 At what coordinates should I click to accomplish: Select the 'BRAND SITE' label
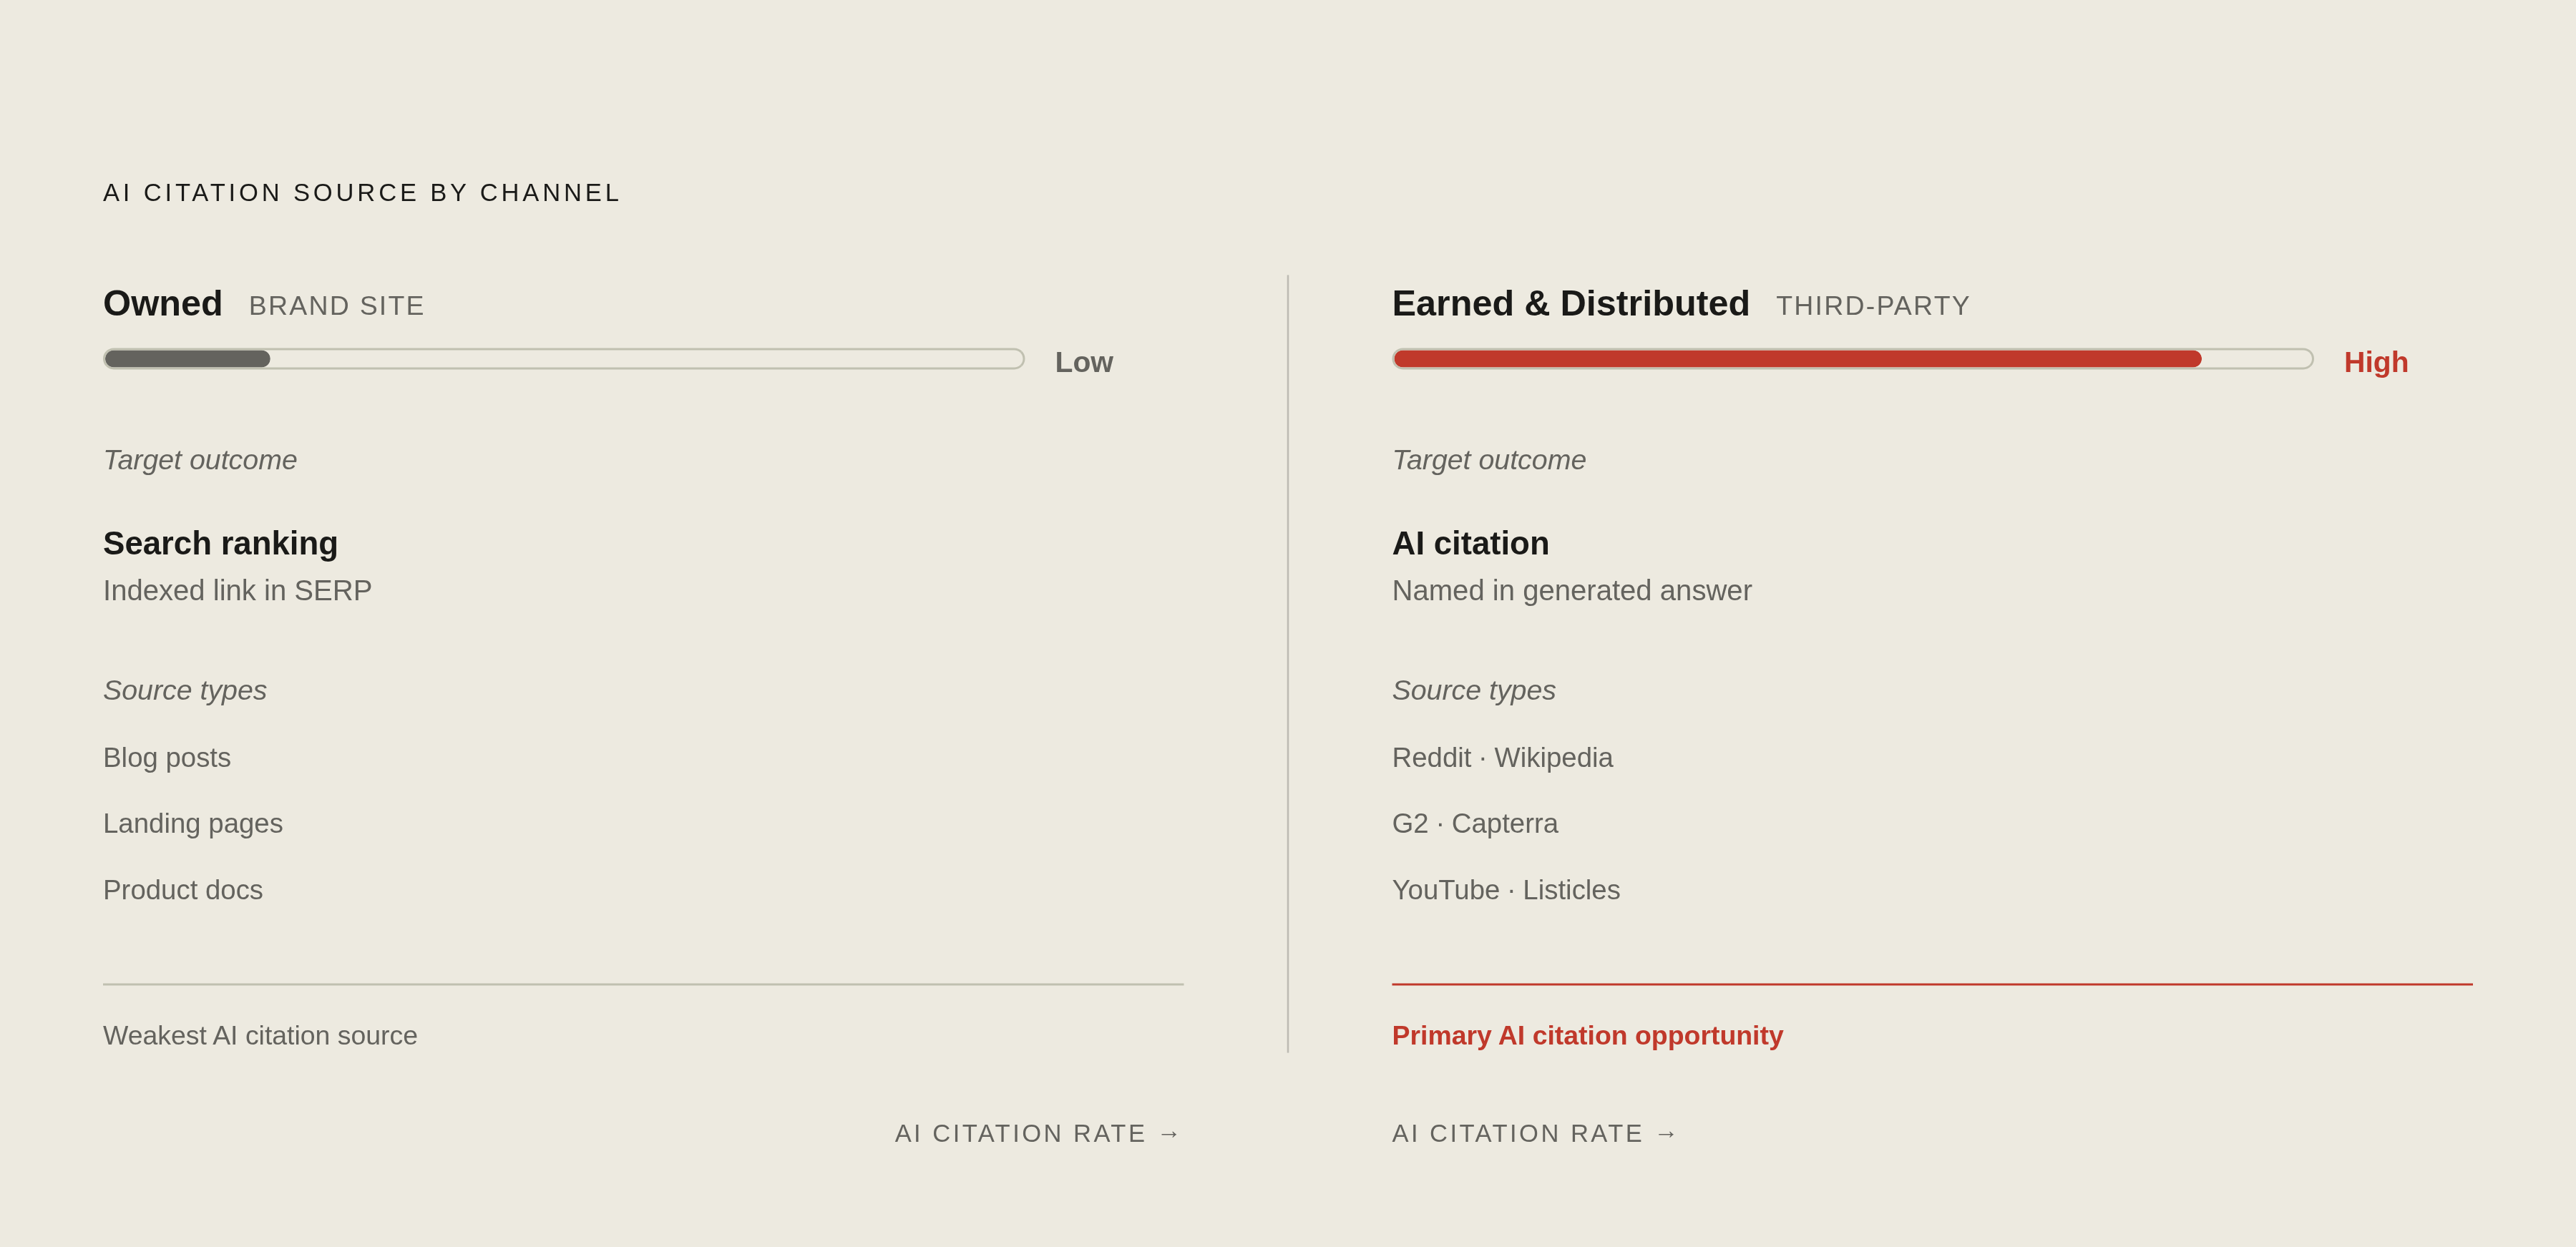point(337,306)
